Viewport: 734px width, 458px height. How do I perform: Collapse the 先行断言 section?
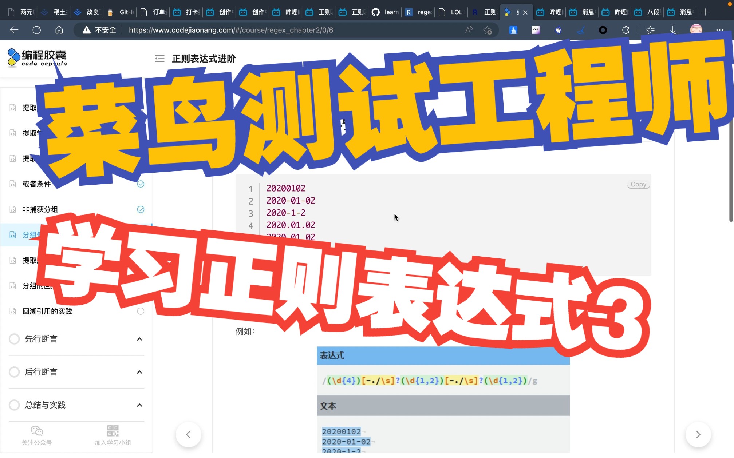point(139,339)
